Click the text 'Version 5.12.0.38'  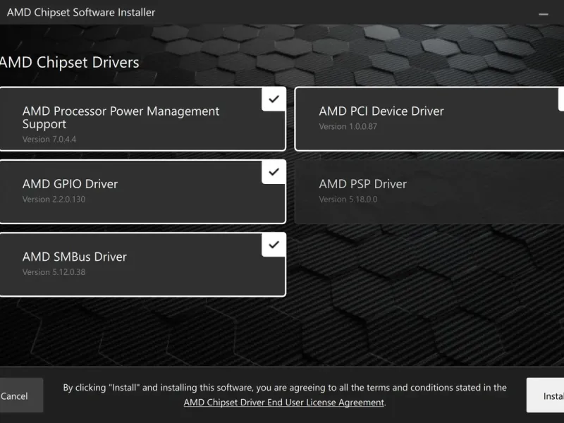[54, 272]
